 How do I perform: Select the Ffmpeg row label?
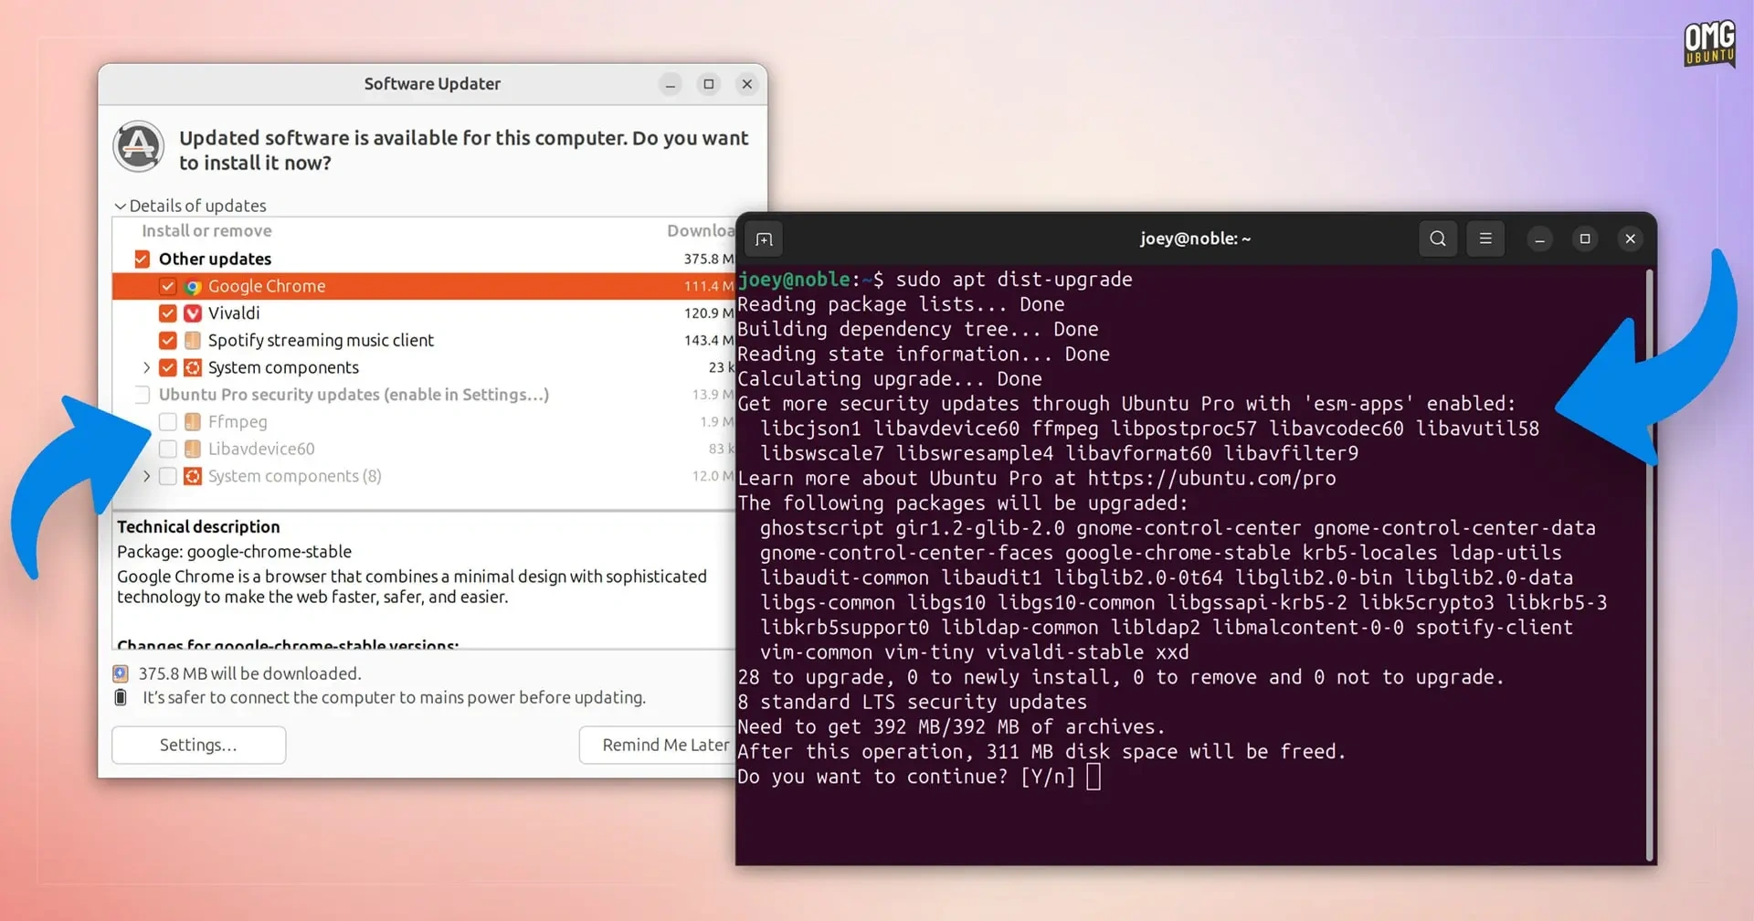click(x=238, y=422)
